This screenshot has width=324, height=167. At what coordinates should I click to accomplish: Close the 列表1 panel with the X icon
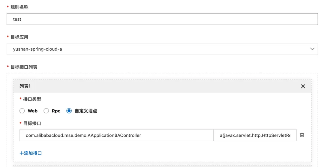(303, 86)
